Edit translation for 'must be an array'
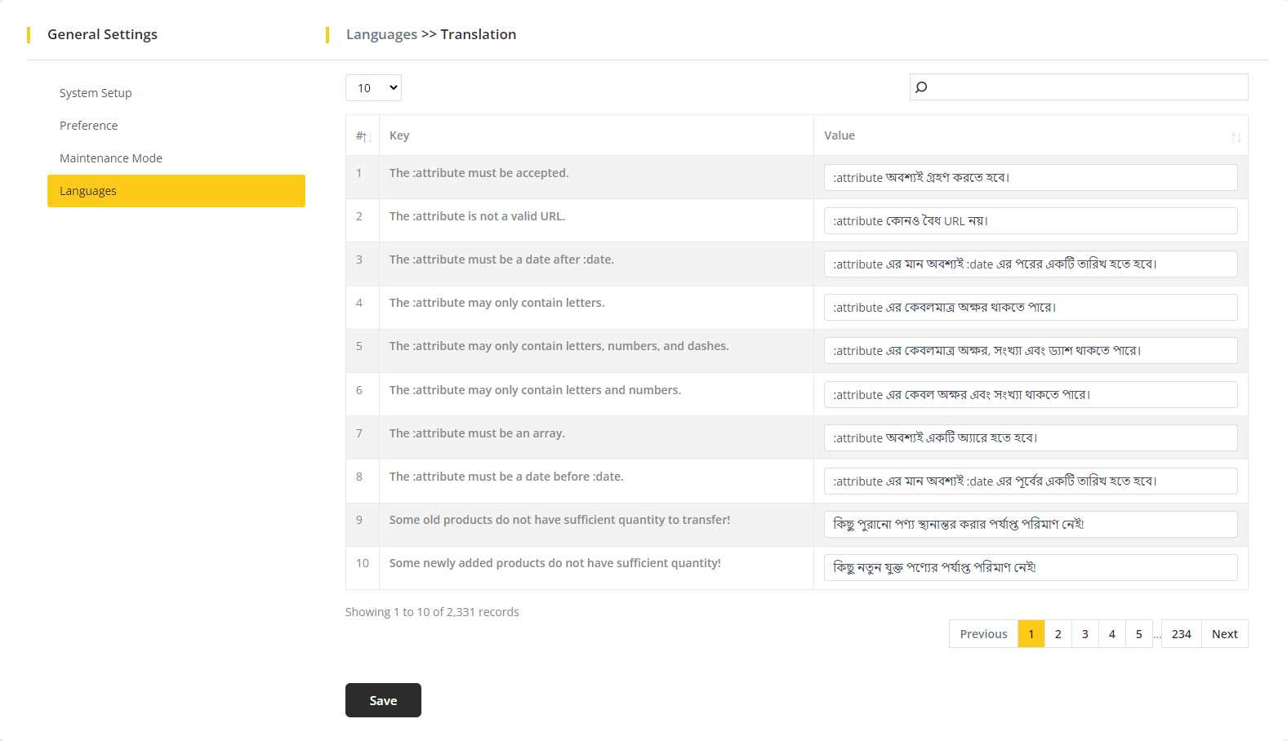The image size is (1287, 741). point(1031,438)
